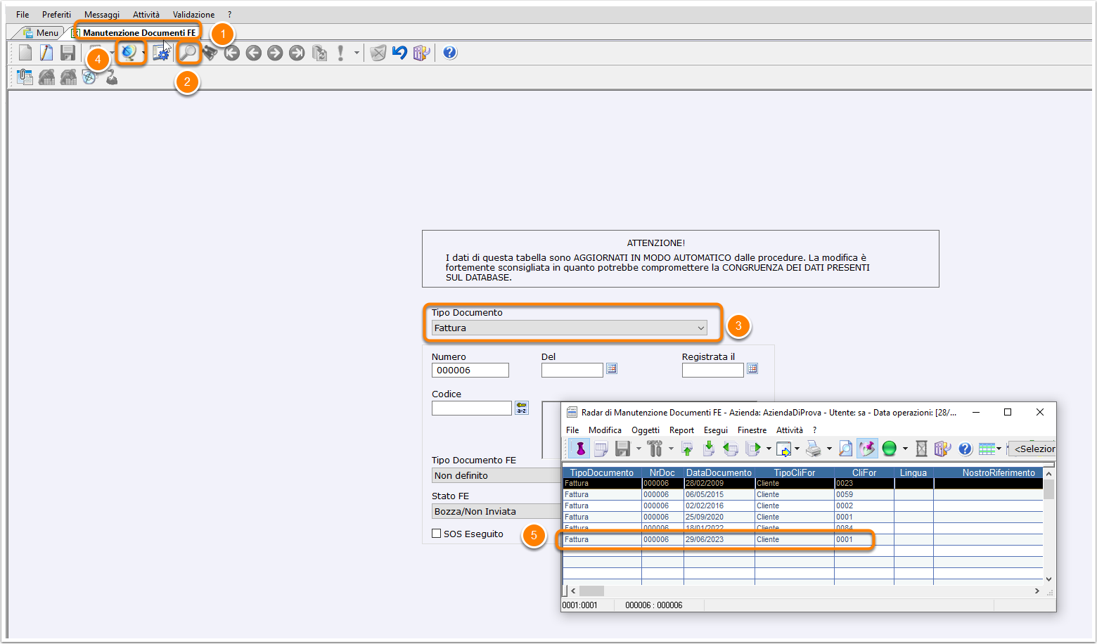Viewport: 1097px width, 644px height.
Task: Expand the arrow beside the exclamation icon
Action: tap(357, 53)
